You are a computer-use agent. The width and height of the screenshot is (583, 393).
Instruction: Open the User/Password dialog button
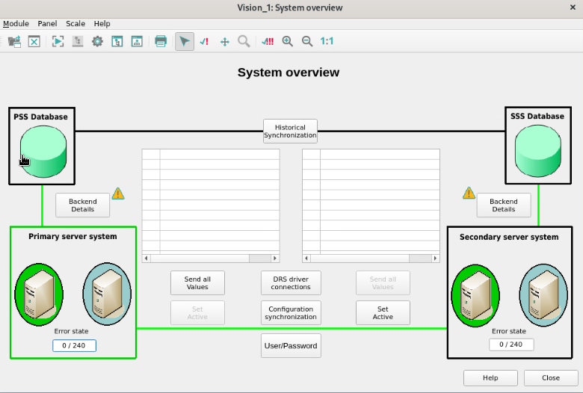pos(291,346)
